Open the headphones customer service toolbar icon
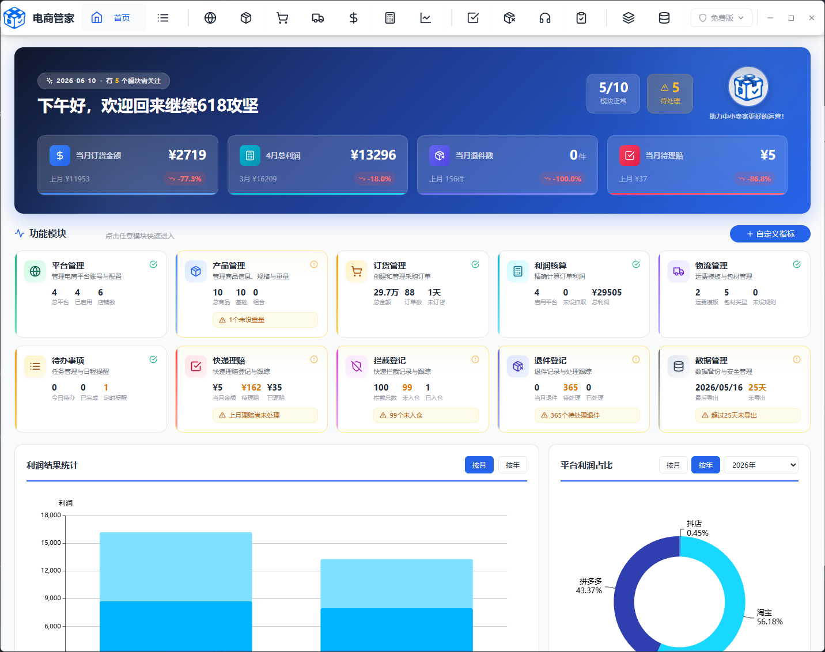Screen dimensions: 825x652 545,18
